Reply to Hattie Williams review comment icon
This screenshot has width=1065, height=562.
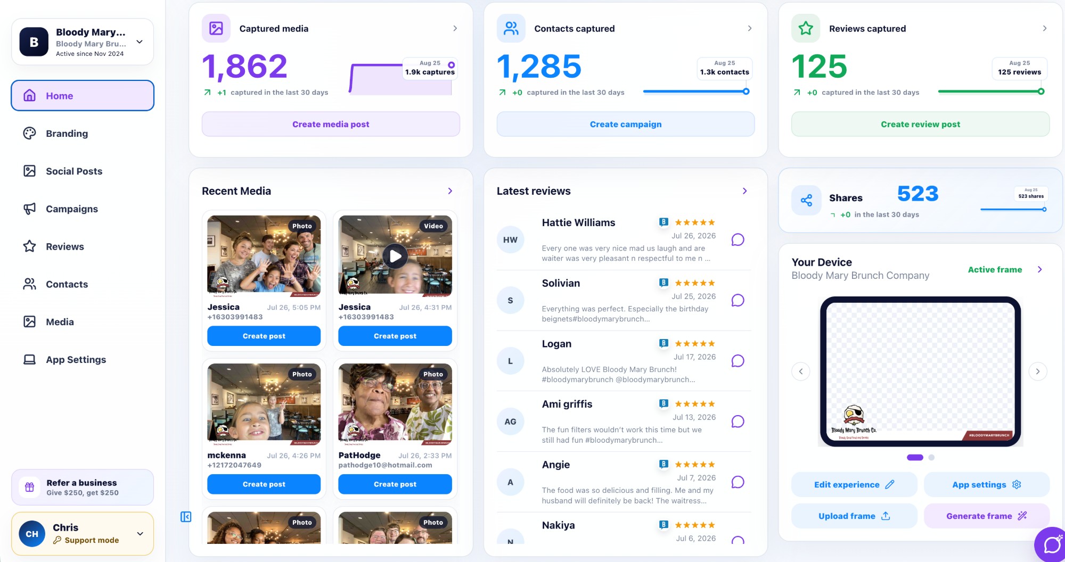point(738,240)
